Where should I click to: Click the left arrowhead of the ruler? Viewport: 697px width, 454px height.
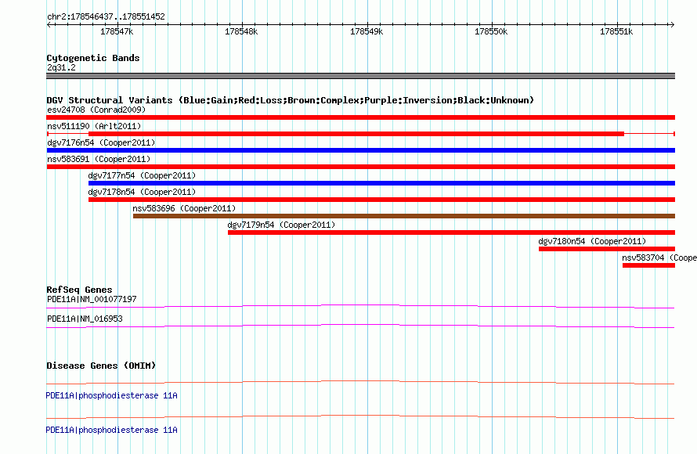tap(49, 24)
